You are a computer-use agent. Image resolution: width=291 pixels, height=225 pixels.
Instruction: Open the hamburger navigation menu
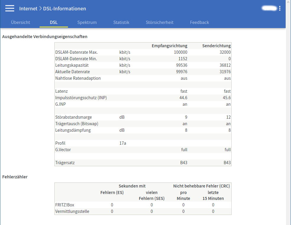tap(10, 8)
